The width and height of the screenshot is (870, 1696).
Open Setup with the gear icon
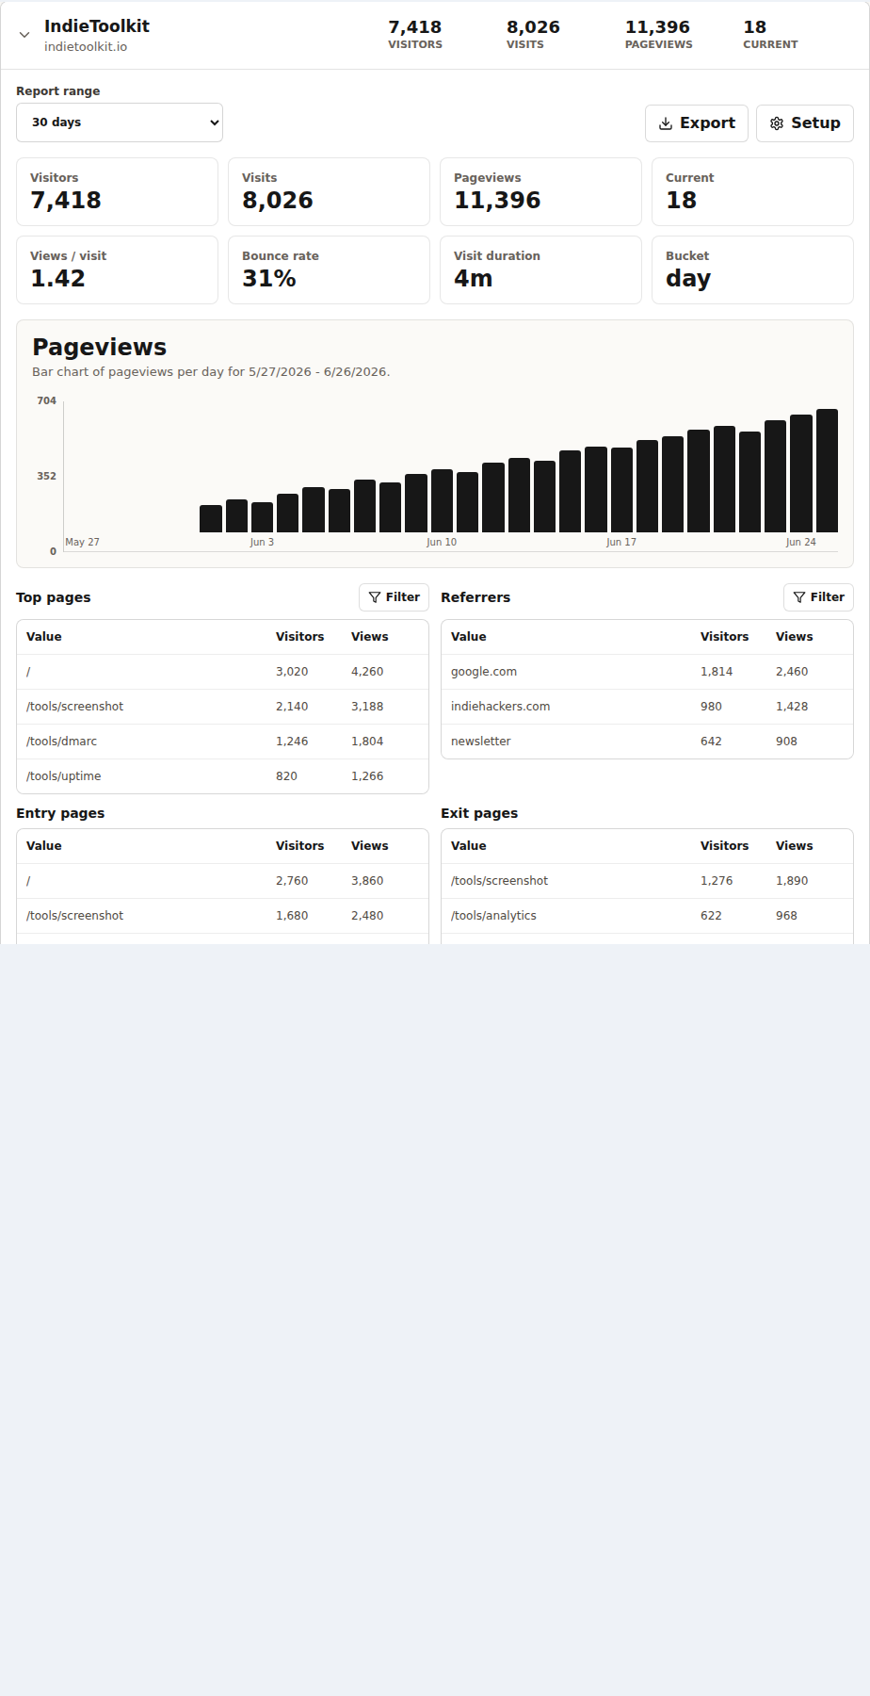pos(805,123)
